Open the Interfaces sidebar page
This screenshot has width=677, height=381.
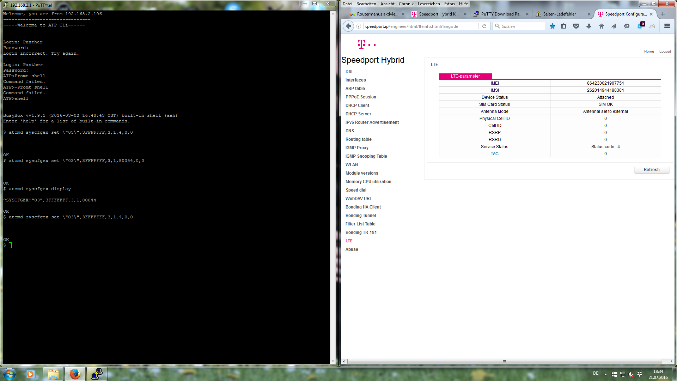click(355, 80)
